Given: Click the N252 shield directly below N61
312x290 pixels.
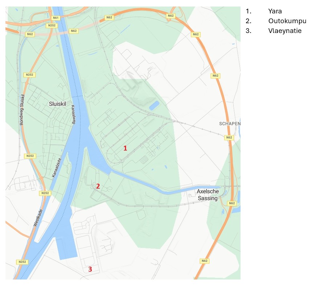Looking at the screenshot, I should [51, 25].
